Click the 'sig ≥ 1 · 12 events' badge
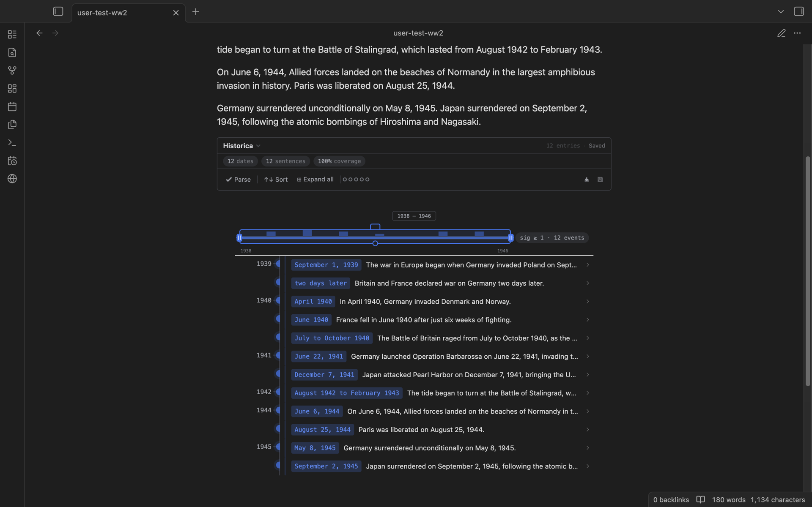This screenshot has height=507, width=812. (552, 238)
